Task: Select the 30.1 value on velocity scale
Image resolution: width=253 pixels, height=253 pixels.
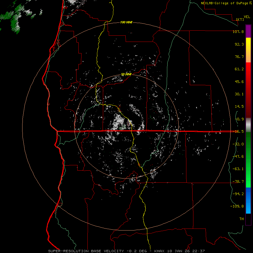Action: point(239,94)
